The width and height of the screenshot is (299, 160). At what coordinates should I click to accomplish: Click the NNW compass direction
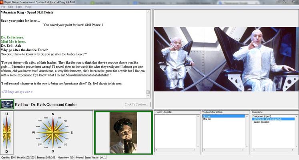tap(46, 118)
